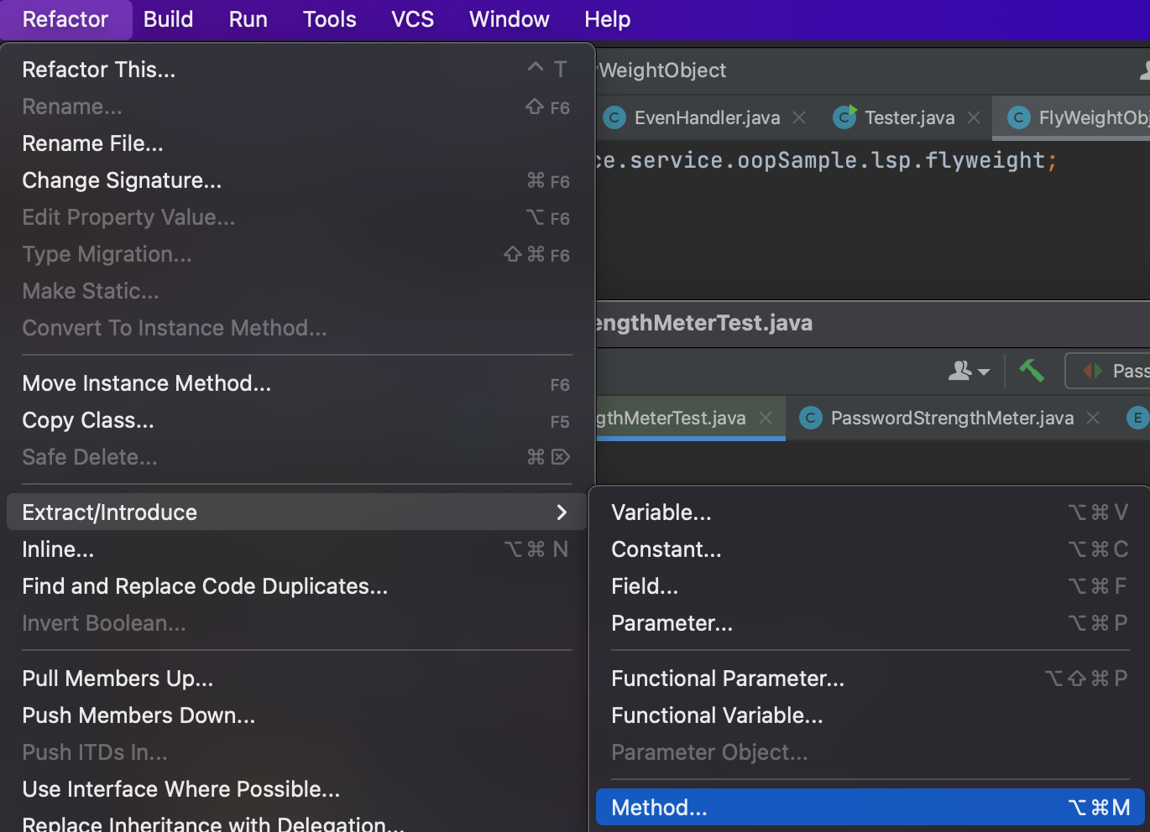
Task: Open the Run menu
Action: click(248, 19)
